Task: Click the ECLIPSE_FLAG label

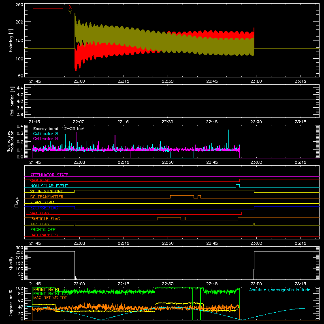Action: (44, 208)
